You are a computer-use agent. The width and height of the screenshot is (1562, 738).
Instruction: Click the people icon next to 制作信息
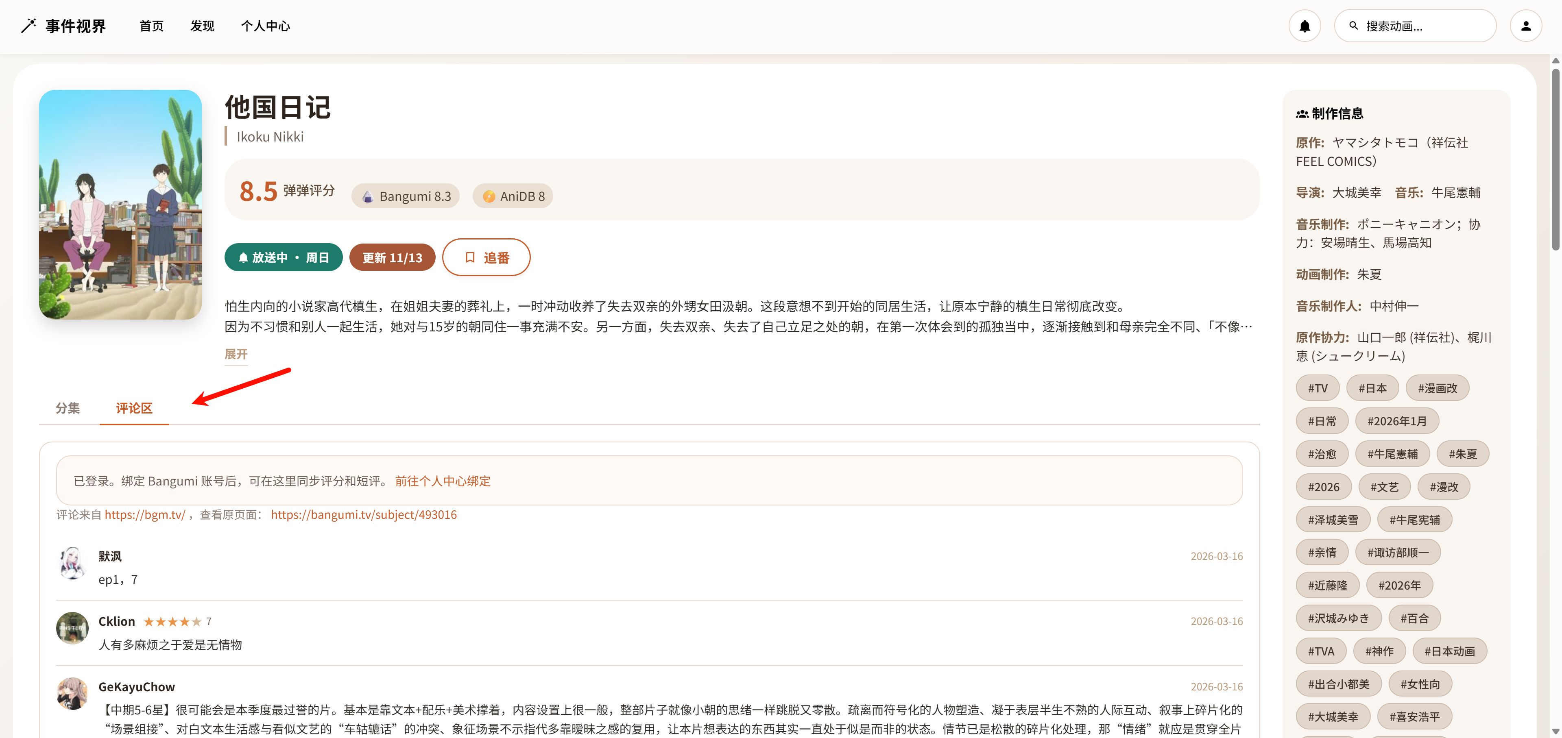click(x=1302, y=113)
